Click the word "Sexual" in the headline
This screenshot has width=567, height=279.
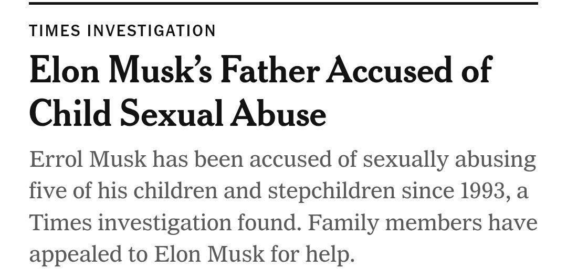(x=171, y=113)
